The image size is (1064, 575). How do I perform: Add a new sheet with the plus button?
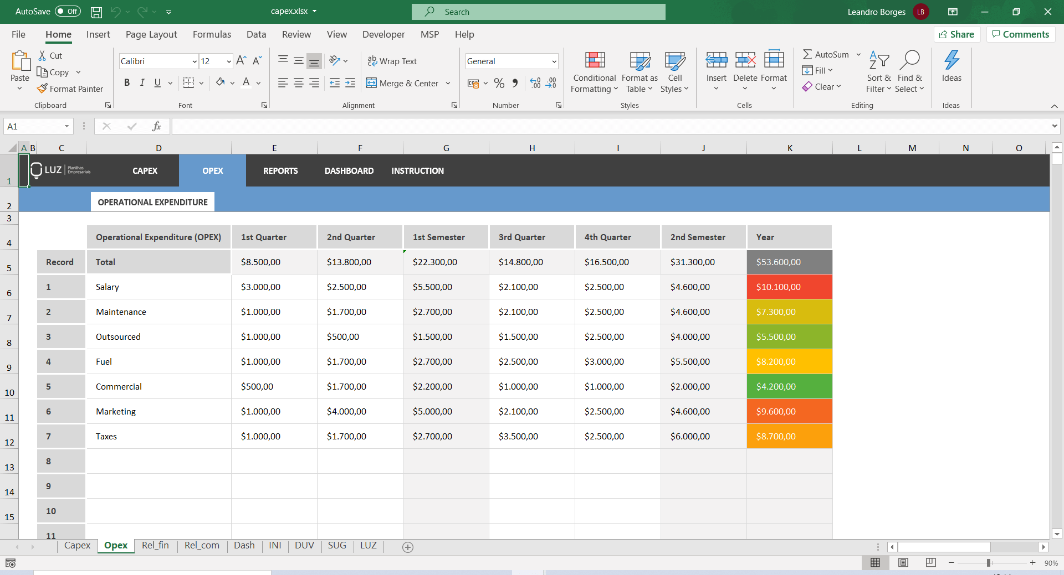pos(408,547)
